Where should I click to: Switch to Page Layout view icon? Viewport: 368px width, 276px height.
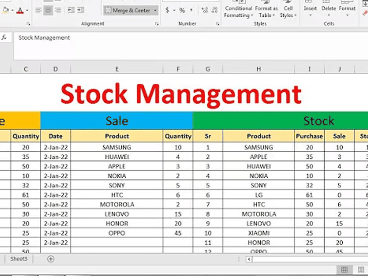(x=361, y=269)
